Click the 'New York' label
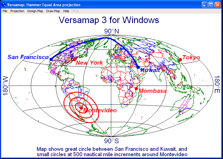The image size is (223, 159). pos(89,63)
